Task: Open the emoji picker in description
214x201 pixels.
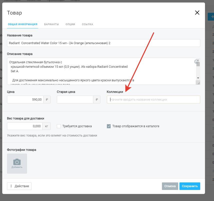Action: coord(196,61)
